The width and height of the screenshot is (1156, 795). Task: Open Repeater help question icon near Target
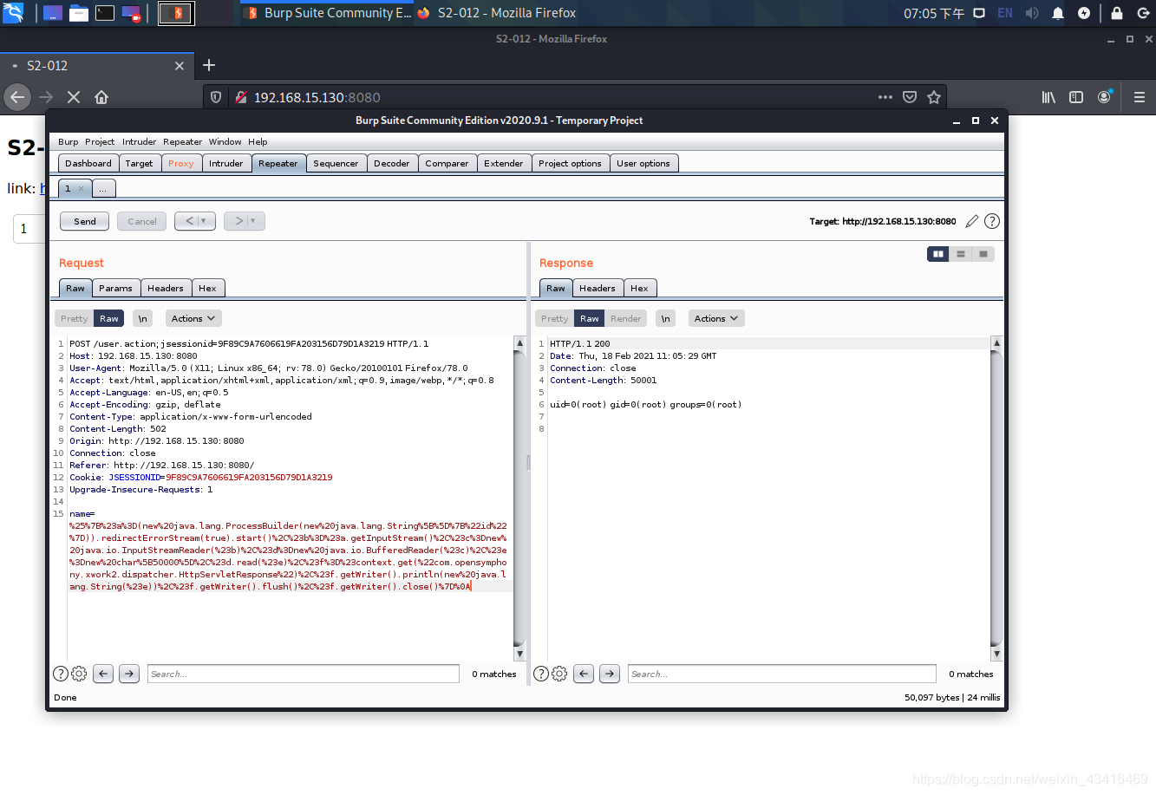[x=992, y=221]
